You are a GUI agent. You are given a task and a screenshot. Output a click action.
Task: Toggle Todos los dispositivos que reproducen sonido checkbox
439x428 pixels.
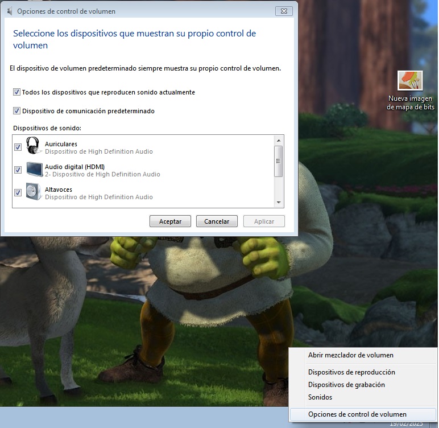16,92
